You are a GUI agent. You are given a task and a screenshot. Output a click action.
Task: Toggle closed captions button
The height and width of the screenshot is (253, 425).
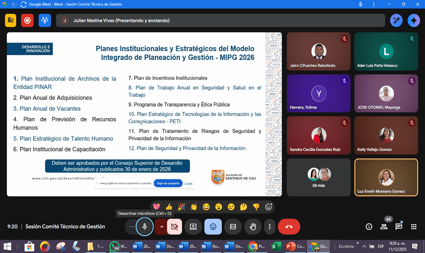point(233,227)
